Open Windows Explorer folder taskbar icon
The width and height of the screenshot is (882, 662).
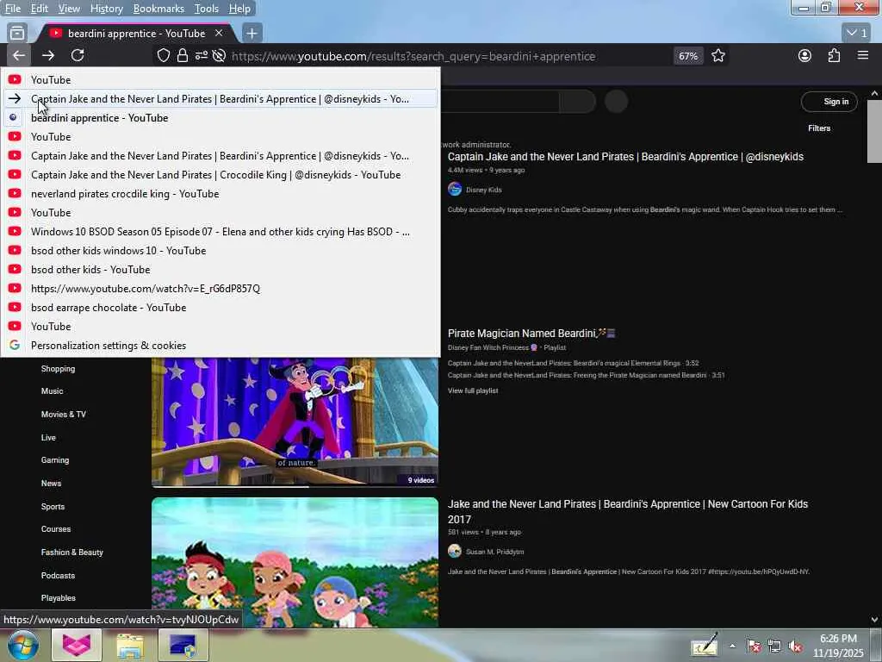(131, 645)
